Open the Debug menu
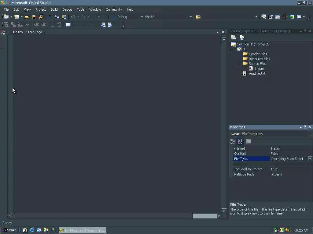Viewport: 313px width, 234px height. (67, 9)
